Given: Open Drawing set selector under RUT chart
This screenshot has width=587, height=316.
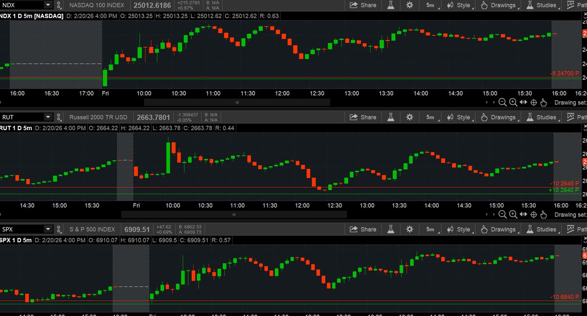Looking at the screenshot, I should (x=570, y=215).
